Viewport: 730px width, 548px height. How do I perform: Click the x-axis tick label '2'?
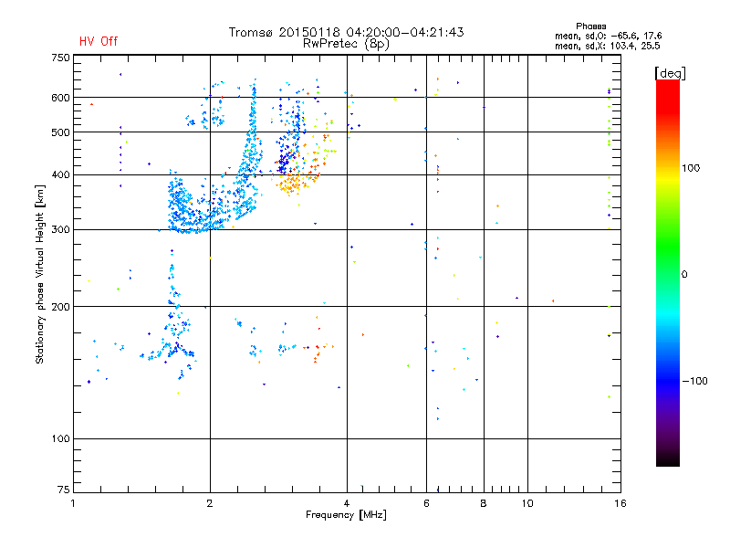click(x=210, y=503)
